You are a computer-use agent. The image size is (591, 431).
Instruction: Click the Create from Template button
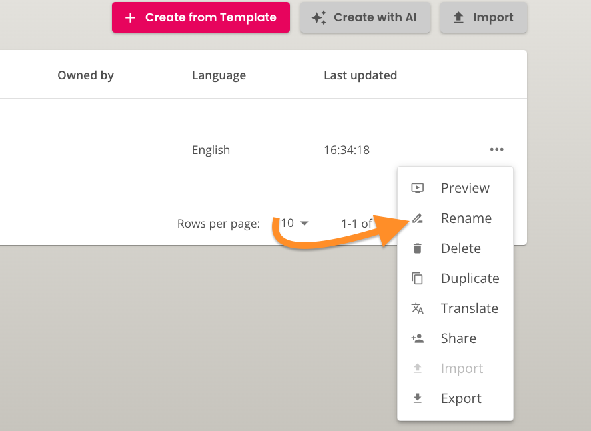[201, 17]
